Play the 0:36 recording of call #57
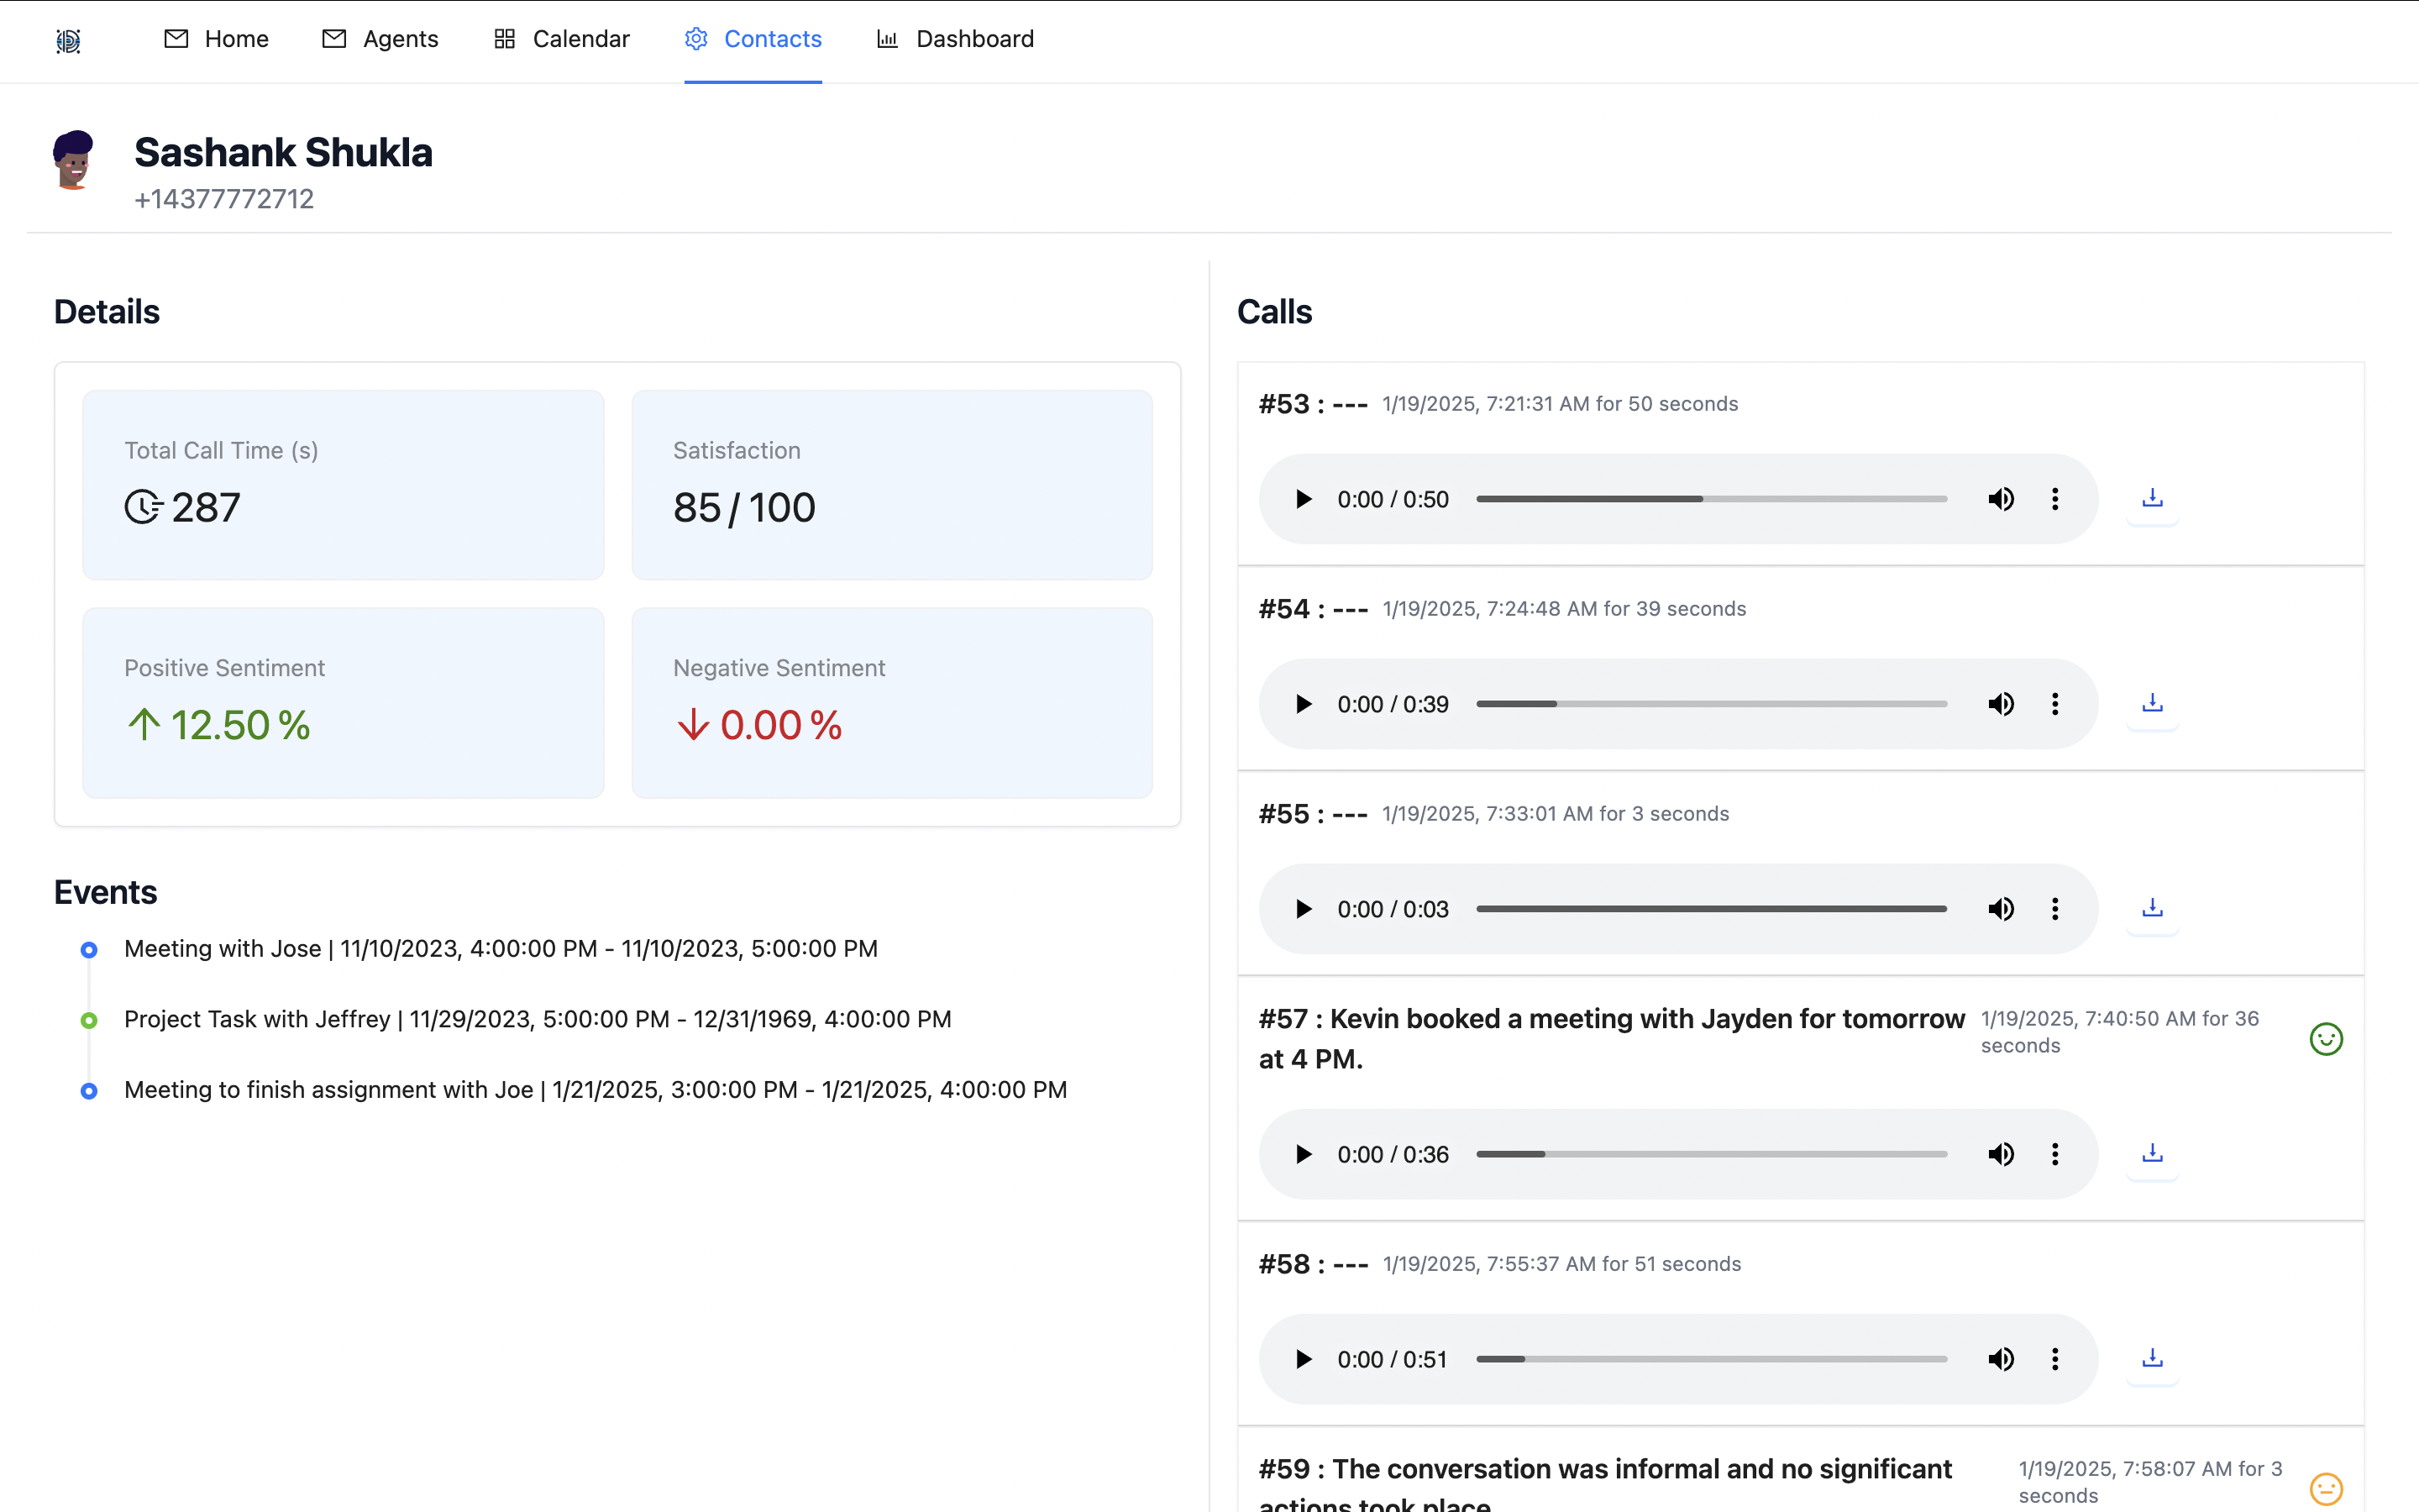This screenshot has height=1512, width=2419. pyautogui.click(x=1304, y=1154)
